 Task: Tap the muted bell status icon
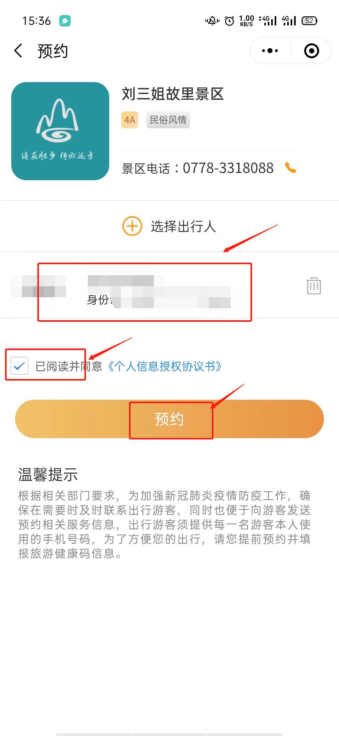pos(213,21)
